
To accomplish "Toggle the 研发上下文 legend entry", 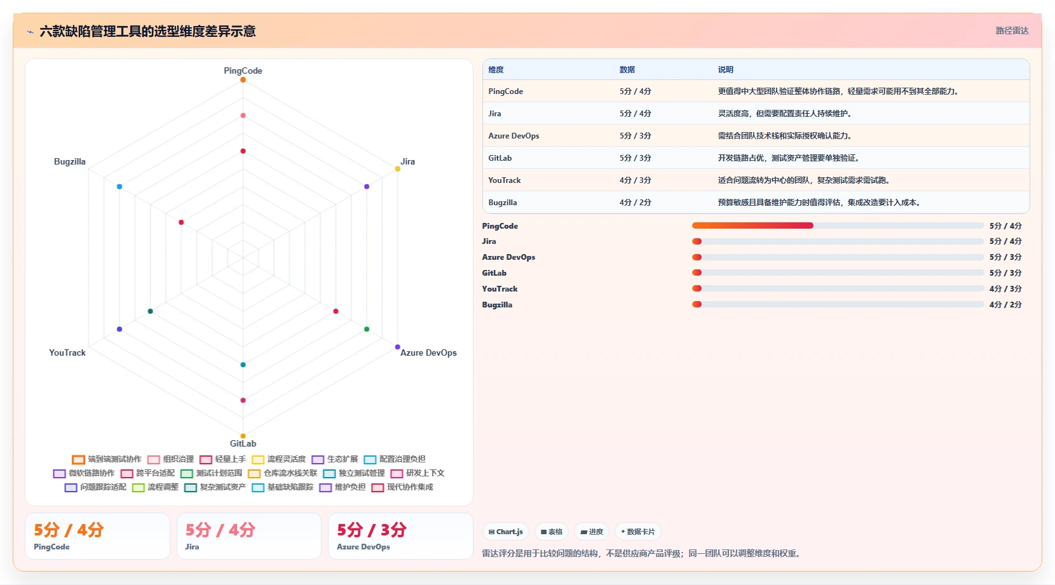I will tap(417, 473).
